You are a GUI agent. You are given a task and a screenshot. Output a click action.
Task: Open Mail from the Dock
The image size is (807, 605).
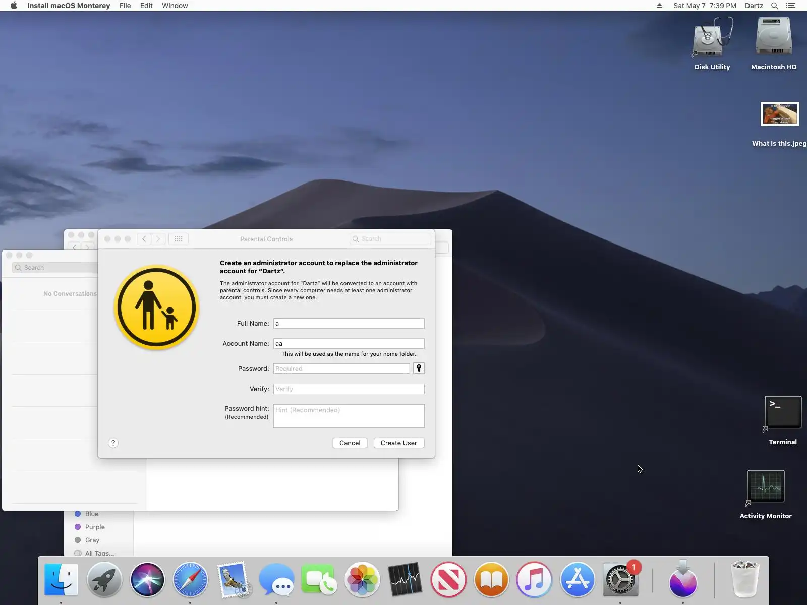point(234,579)
